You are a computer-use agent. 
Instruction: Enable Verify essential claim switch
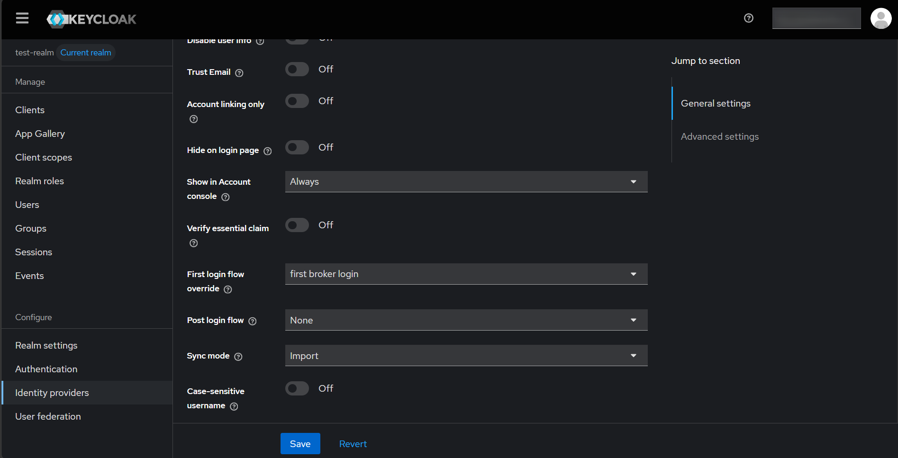point(297,225)
